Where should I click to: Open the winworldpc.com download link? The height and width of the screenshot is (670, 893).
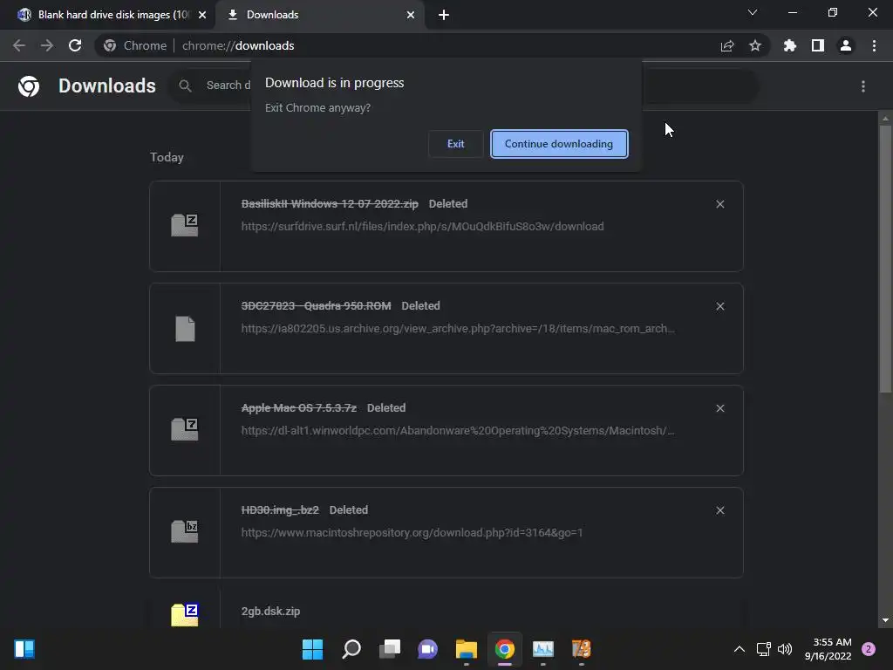pos(458,430)
